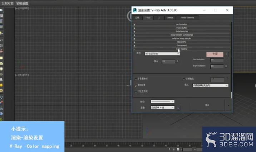
Task: Click the clamp level spinner arrows
Action: (226, 79)
